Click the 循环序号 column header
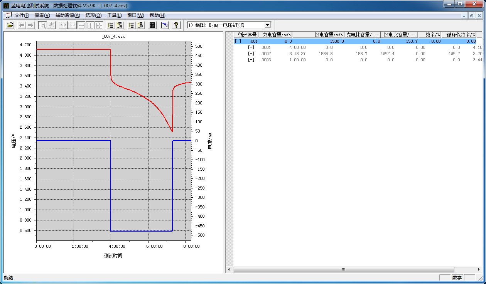 click(x=246, y=35)
